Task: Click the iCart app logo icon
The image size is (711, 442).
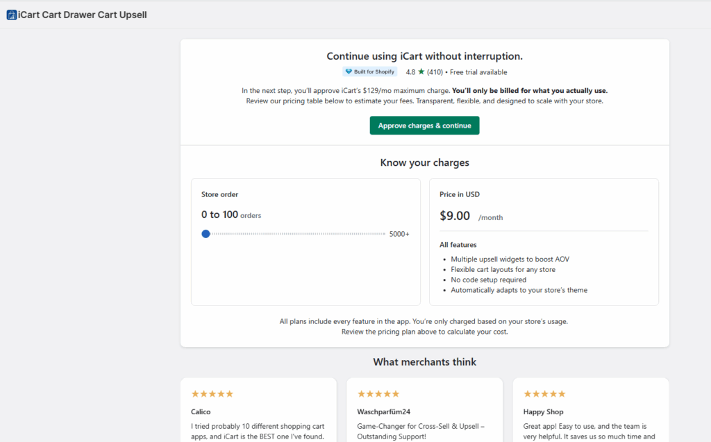Action: click(11, 15)
